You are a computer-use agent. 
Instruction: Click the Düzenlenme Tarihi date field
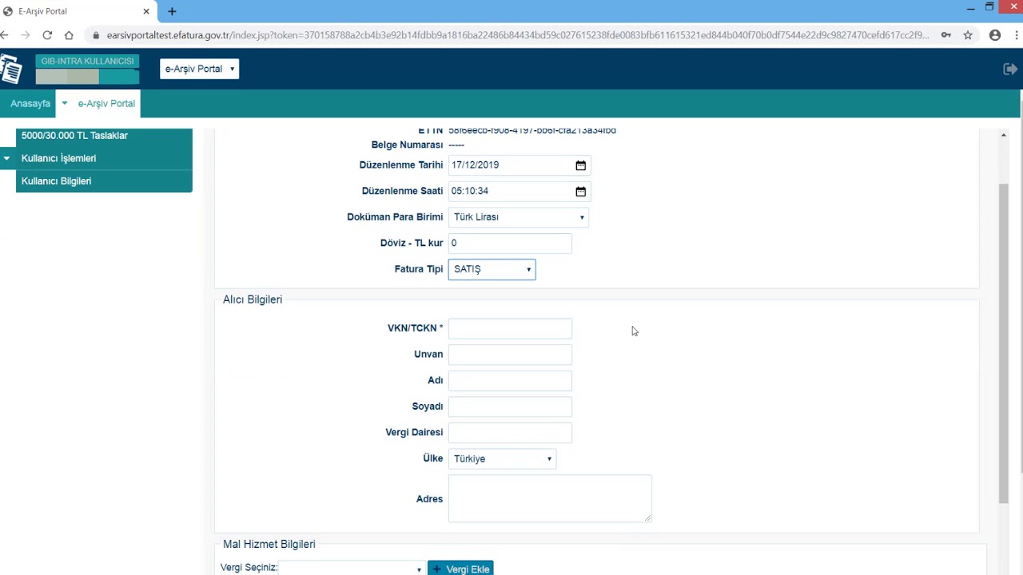tap(518, 165)
